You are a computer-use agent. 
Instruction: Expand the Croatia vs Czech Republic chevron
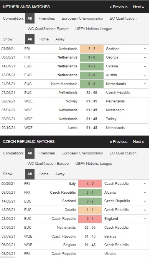[145, 210]
